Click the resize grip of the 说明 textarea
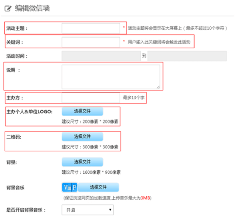235x218 pixels. 158,87
